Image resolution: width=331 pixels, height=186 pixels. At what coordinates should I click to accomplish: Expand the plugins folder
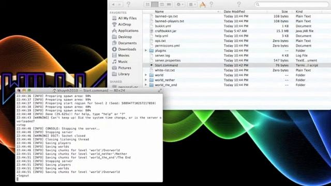point(146,51)
